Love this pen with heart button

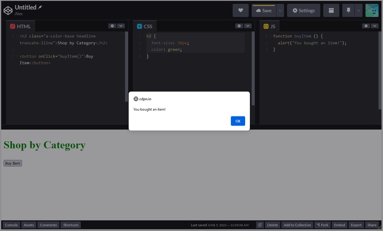tap(241, 11)
